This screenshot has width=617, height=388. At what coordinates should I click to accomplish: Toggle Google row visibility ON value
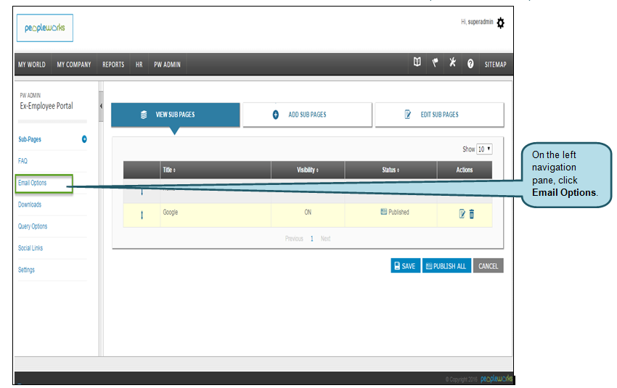(308, 212)
